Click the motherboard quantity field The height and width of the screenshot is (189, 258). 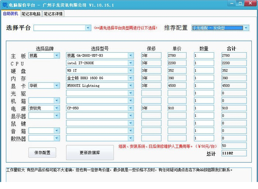tap(204, 55)
